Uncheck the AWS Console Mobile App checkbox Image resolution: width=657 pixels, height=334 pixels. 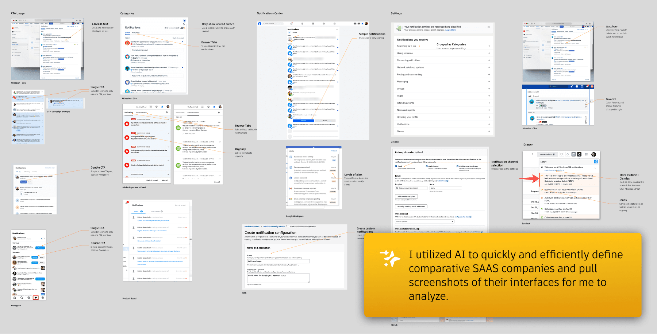[x=457, y=166]
